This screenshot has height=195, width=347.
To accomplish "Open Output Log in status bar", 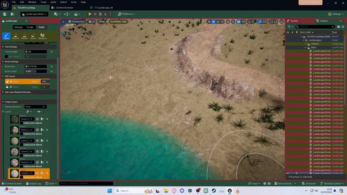I will (34, 184).
